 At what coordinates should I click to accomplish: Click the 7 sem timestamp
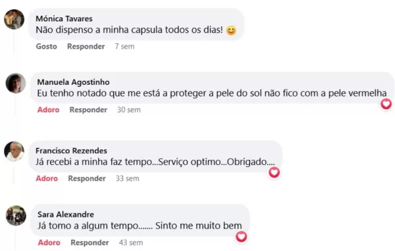coord(124,47)
